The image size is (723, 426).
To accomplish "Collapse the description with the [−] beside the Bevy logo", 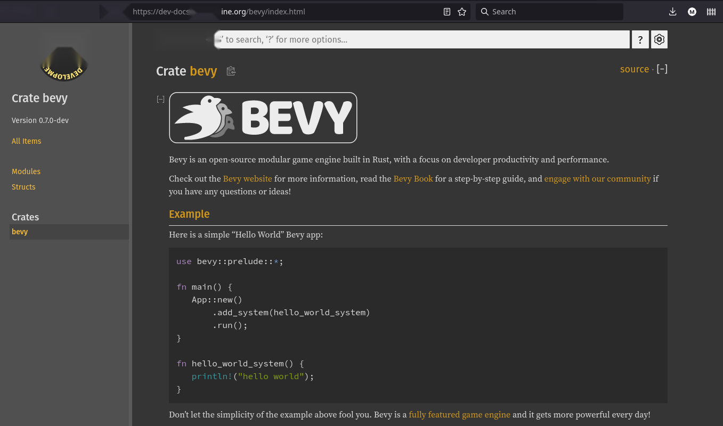I will [160, 99].
